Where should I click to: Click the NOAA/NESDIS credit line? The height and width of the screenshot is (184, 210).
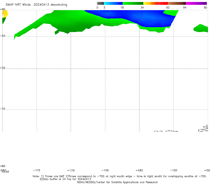(117, 182)
